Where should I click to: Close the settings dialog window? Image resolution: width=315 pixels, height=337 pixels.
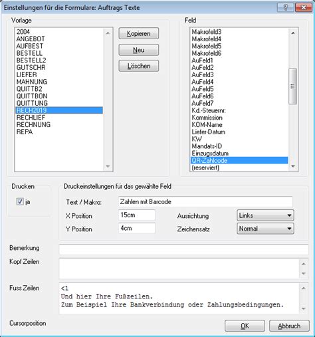(304, 8)
